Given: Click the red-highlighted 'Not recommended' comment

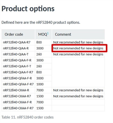Looking at the screenshot, I should pyautogui.click(x=78, y=48).
